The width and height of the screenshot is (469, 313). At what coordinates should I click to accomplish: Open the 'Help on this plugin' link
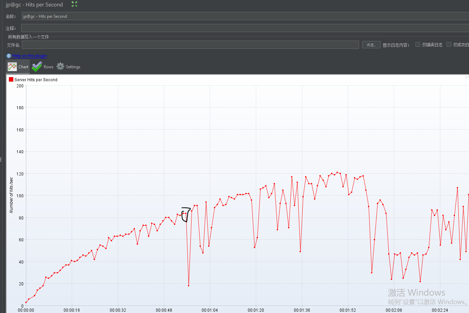(30, 56)
